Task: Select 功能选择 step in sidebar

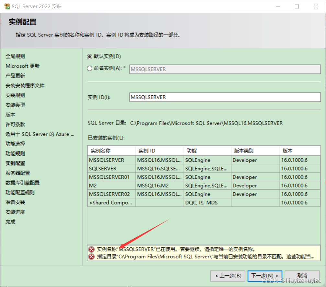Action: [x=15, y=144]
